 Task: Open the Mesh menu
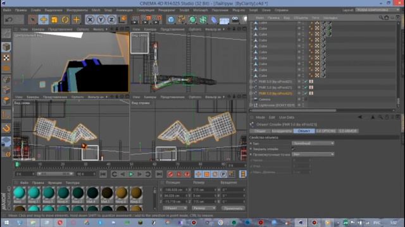pos(96,10)
